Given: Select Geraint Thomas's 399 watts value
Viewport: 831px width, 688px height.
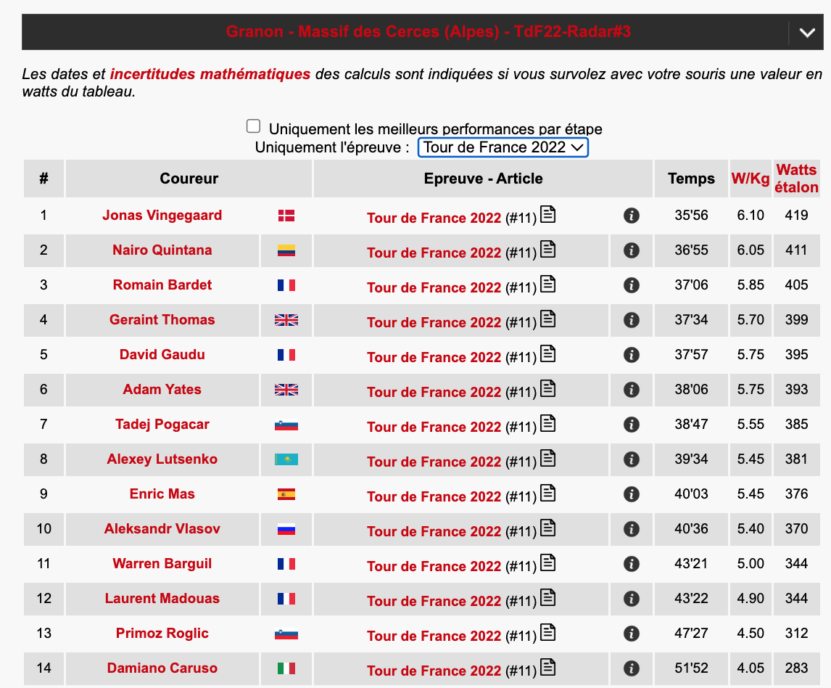Looking at the screenshot, I should [x=796, y=319].
